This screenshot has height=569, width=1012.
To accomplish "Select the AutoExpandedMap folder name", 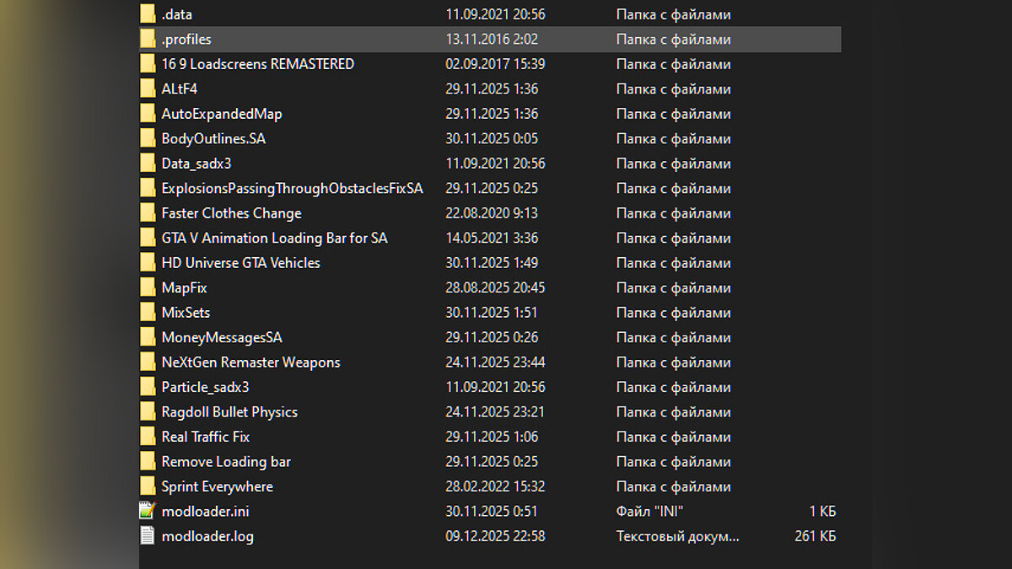I will (x=222, y=114).
